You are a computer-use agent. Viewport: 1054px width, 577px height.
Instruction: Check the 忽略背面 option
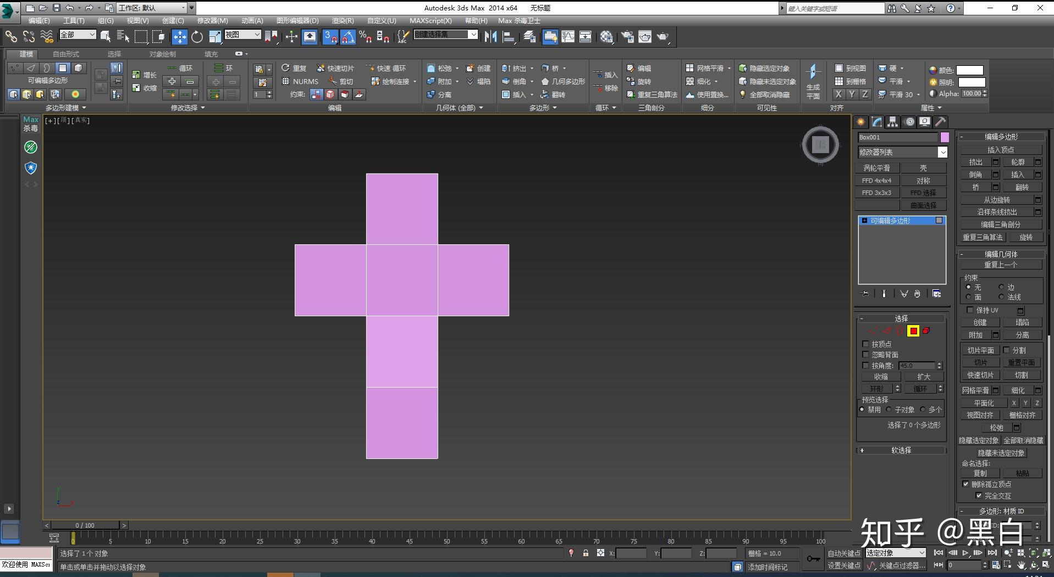coord(867,354)
